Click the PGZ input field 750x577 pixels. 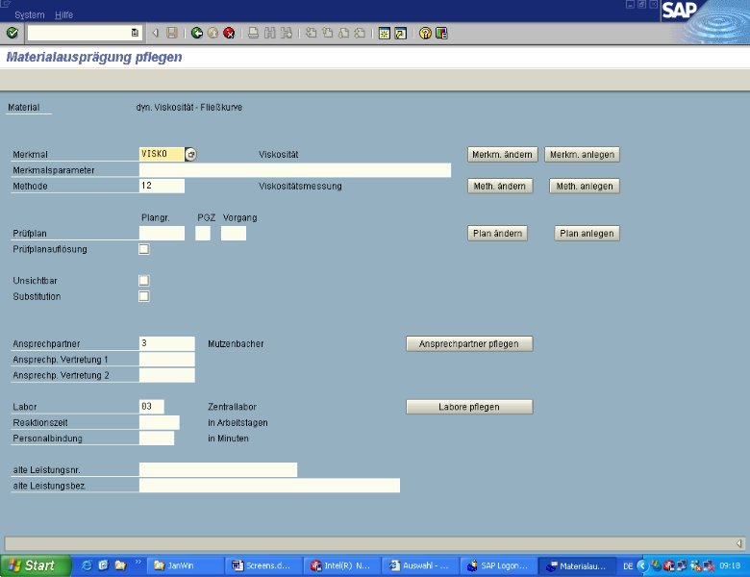203,233
